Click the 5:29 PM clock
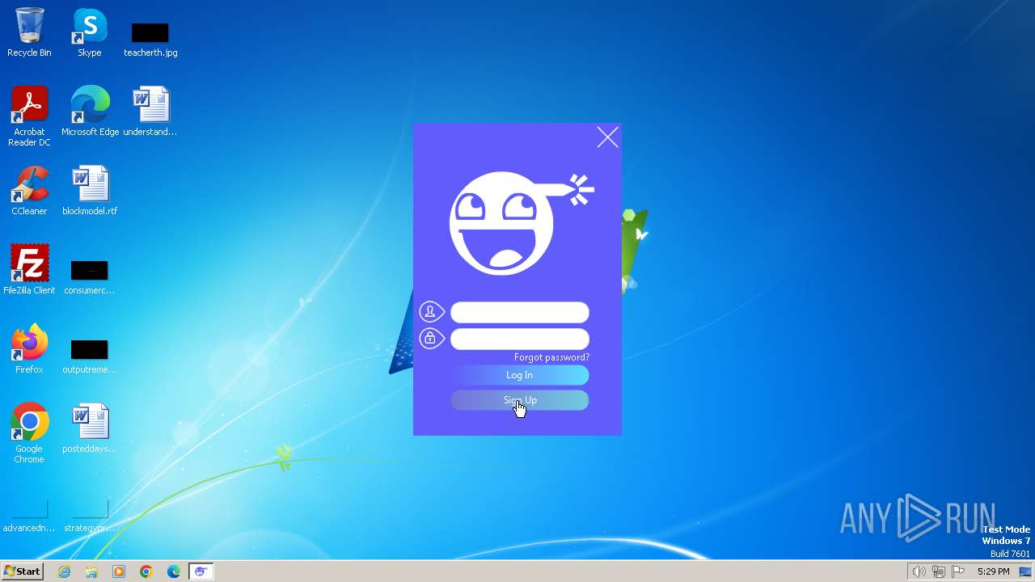 [x=993, y=571]
